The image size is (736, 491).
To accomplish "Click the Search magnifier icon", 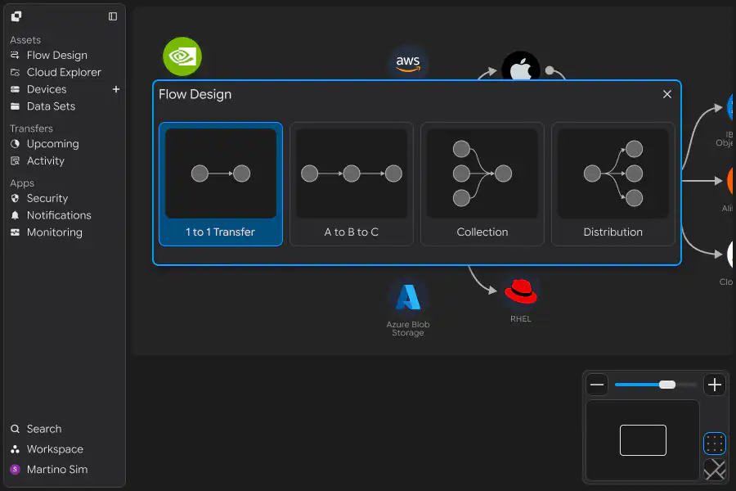I will pos(15,429).
